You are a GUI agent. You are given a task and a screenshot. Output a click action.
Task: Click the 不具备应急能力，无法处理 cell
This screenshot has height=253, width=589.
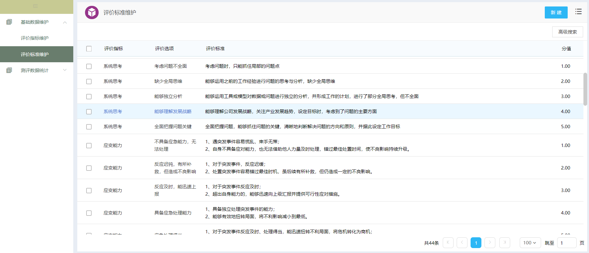175,145
